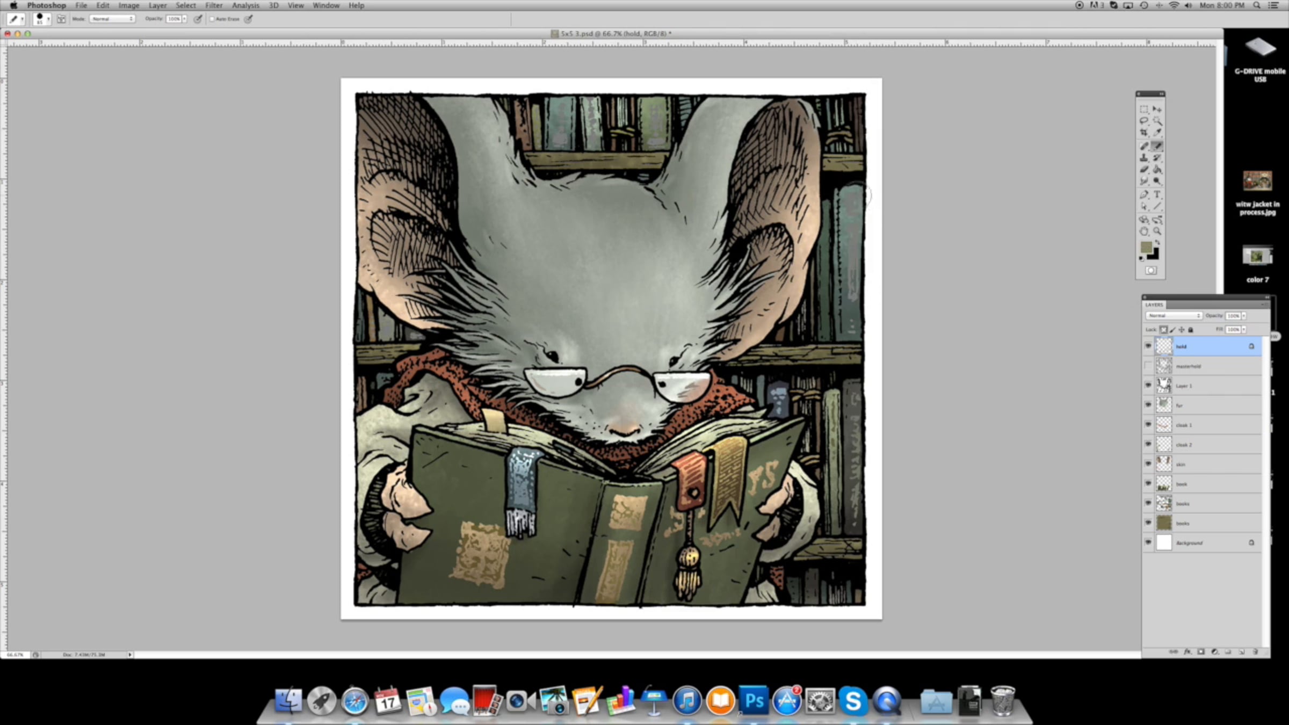
Task: Select the Zoom tool in toolbox
Action: tap(1157, 231)
